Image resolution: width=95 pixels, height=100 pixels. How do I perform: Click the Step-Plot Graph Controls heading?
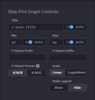[x=33, y=12]
